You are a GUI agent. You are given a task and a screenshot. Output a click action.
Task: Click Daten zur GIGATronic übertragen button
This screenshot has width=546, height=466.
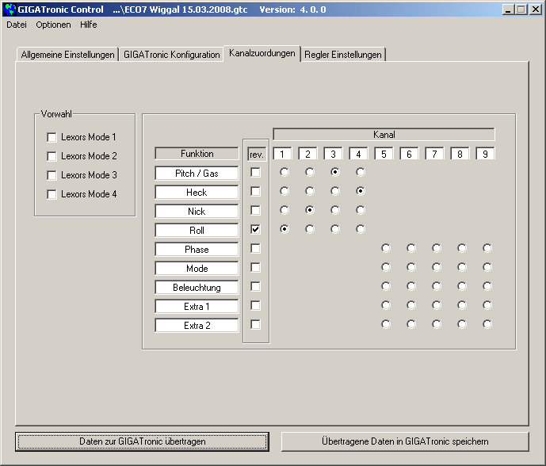coord(142,441)
